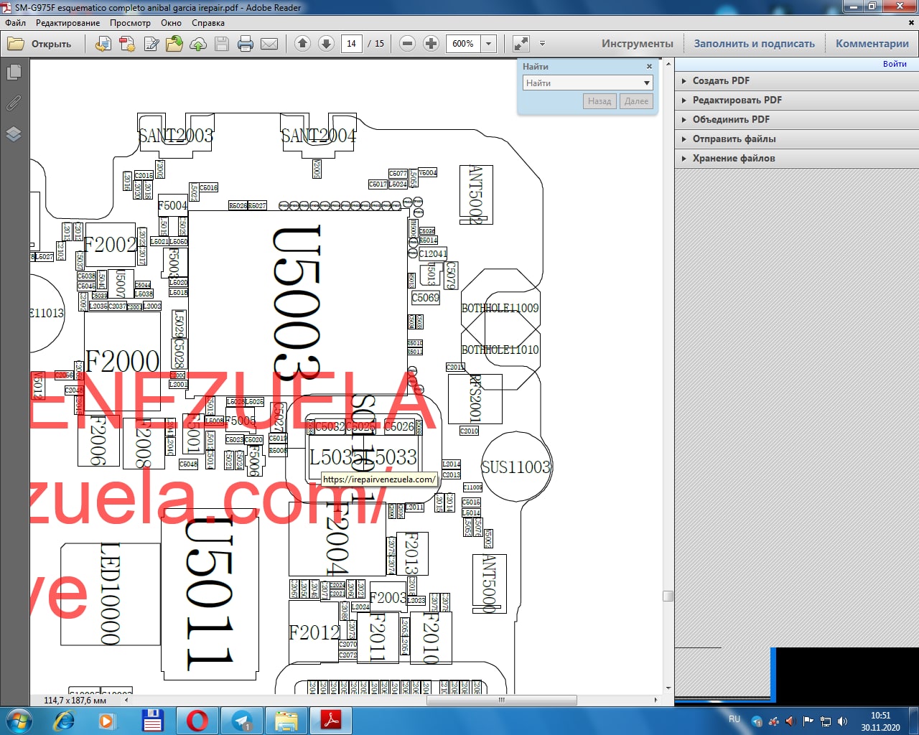Open the Справка menu
The height and width of the screenshot is (735, 919).
pos(208,23)
